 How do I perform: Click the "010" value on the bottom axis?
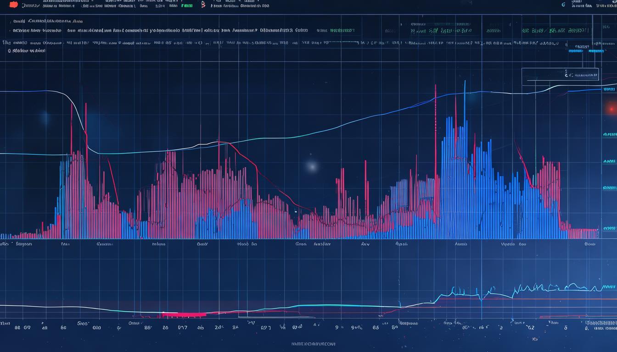[x=96, y=328]
